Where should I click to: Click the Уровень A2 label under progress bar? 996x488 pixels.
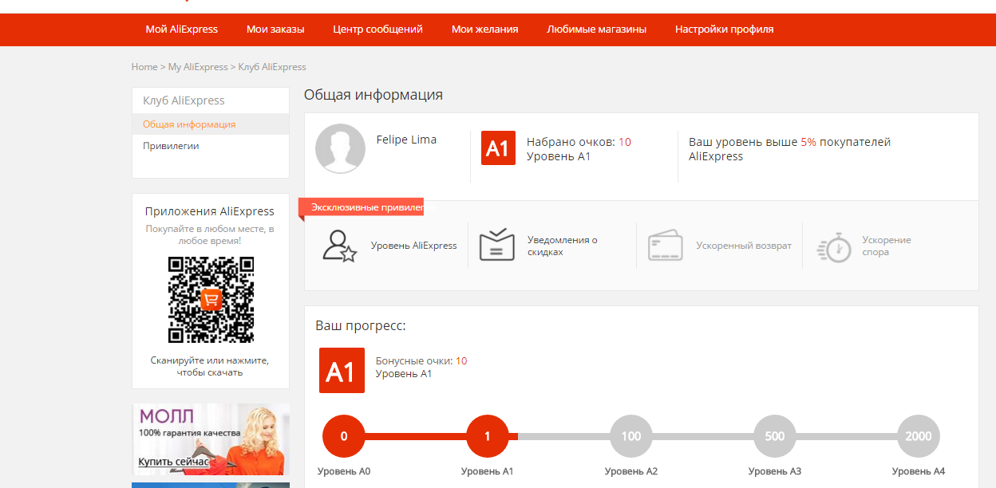[x=631, y=471]
